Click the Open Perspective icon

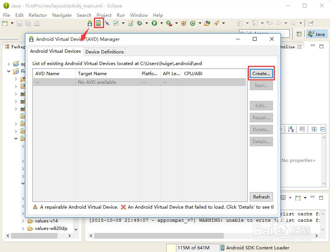299,34
